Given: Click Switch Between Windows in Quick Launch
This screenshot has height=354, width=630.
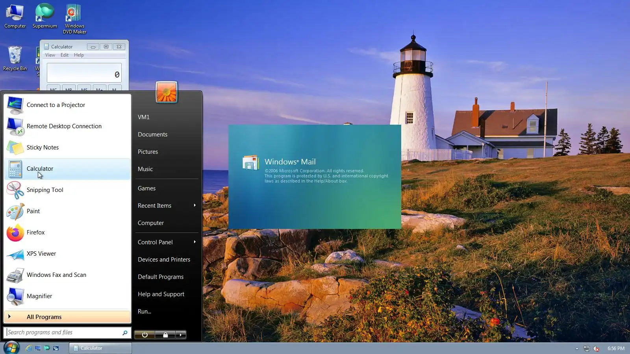Looking at the screenshot, I should coord(56,348).
